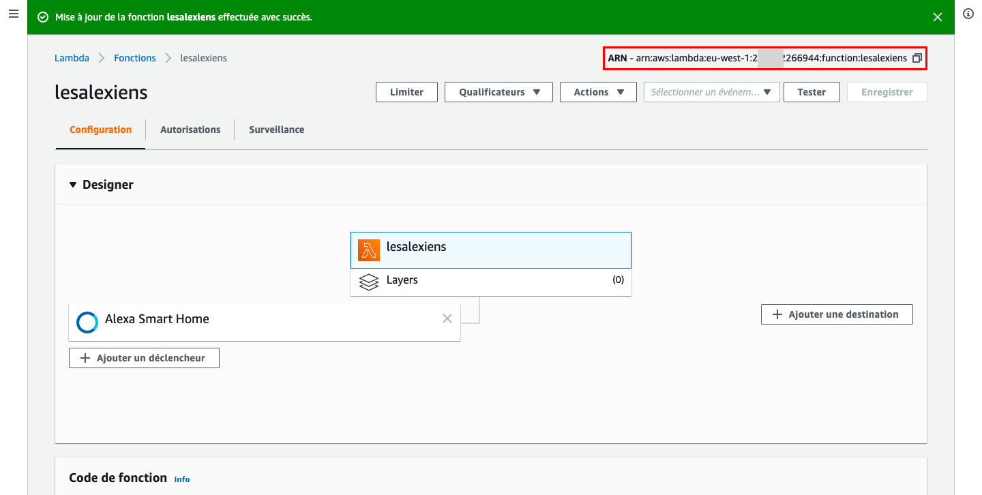Go to Lambda breadcrumb link
Screen dimensions: 982x495
(x=72, y=58)
